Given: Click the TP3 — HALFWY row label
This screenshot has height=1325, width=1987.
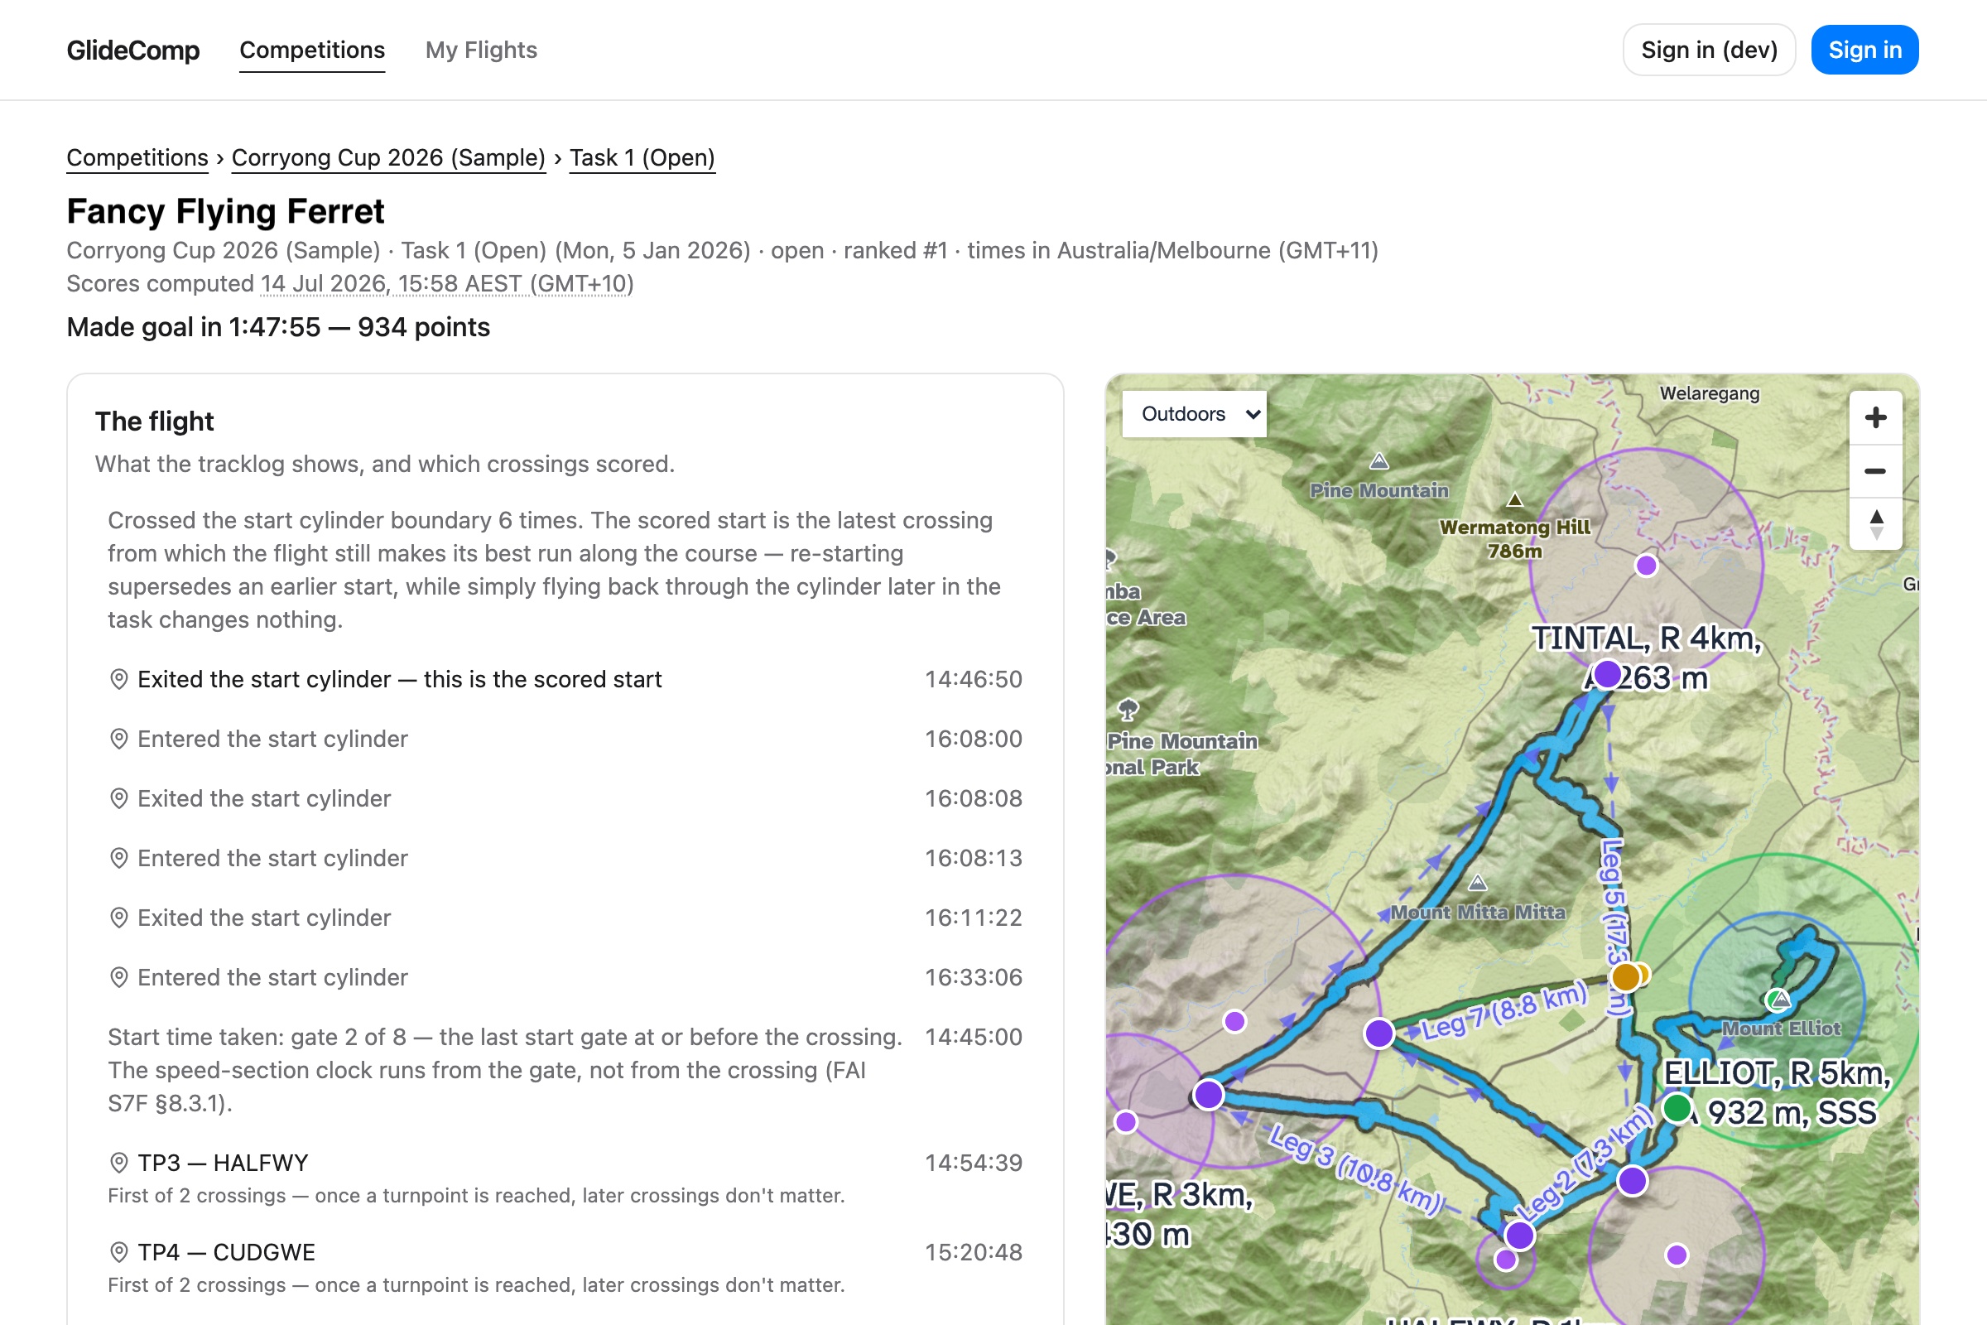Looking at the screenshot, I should 223,1164.
